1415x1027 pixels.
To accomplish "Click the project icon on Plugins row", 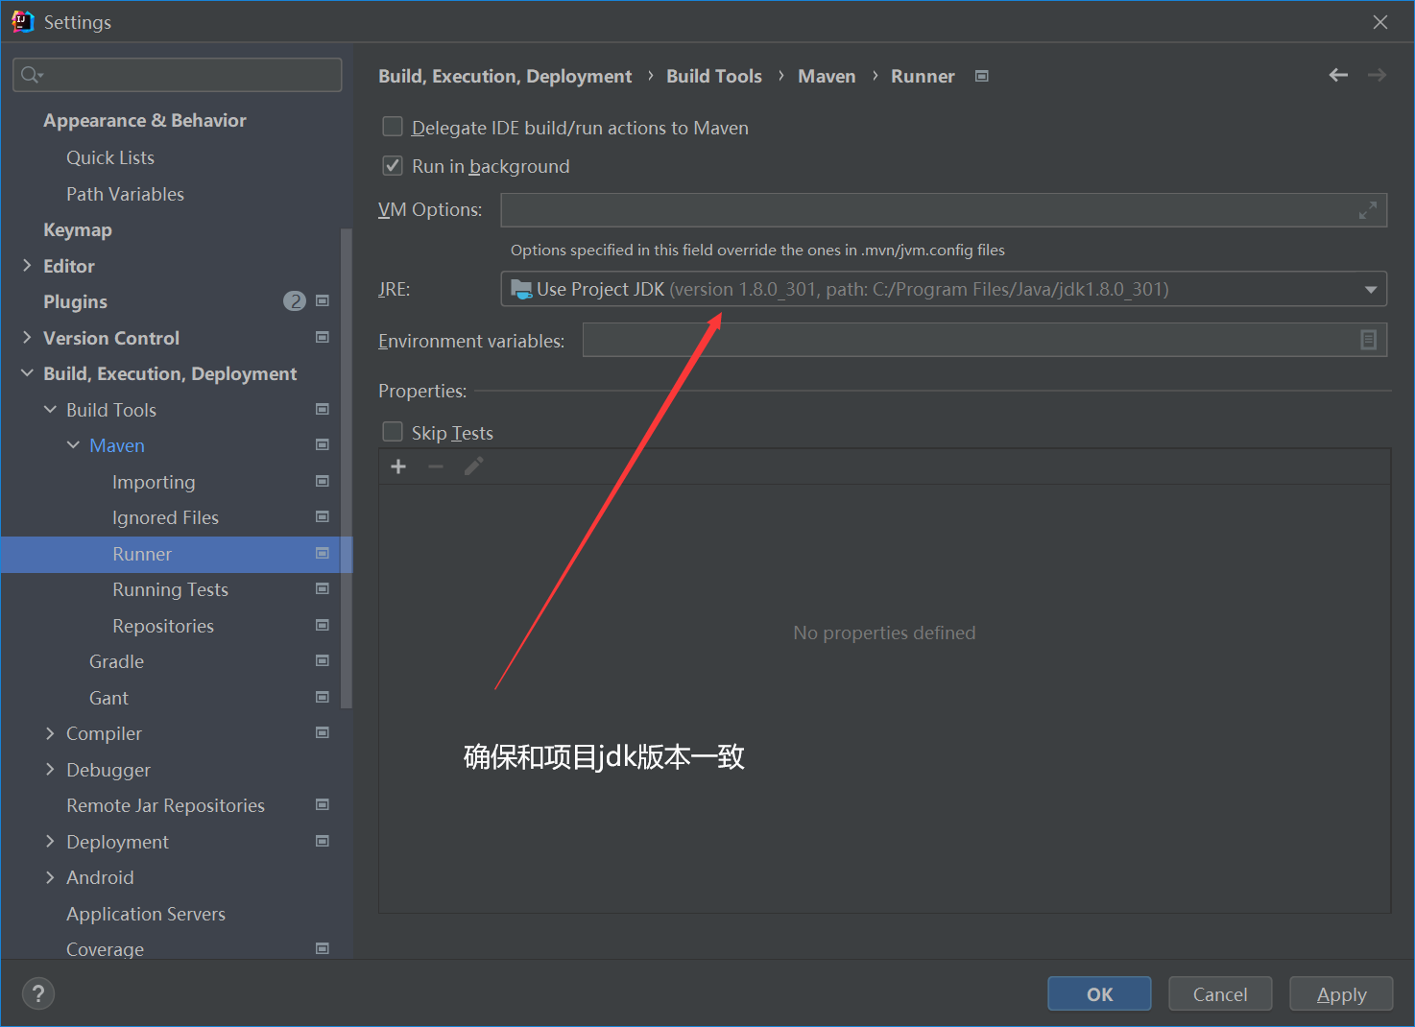I will click(323, 301).
